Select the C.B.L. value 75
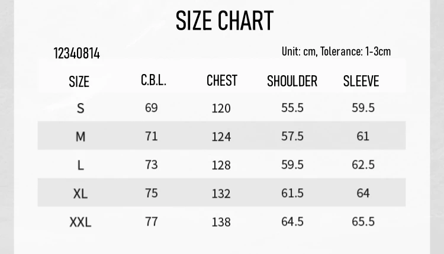 click(x=152, y=192)
